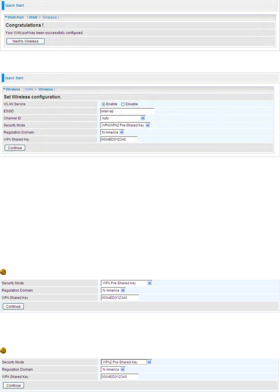Click the WAN breadcrumb in WAN Port header
The width and height of the screenshot is (280, 392).
click(x=33, y=17)
